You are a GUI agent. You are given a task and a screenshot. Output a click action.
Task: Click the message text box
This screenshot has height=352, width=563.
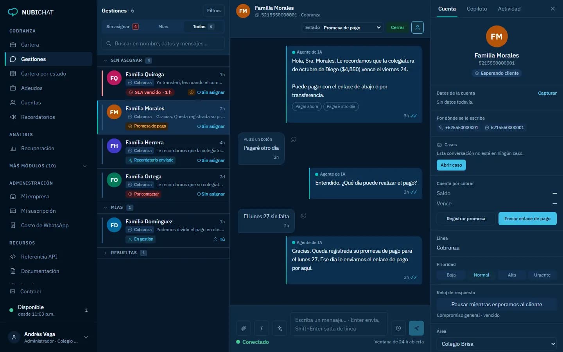(x=339, y=324)
